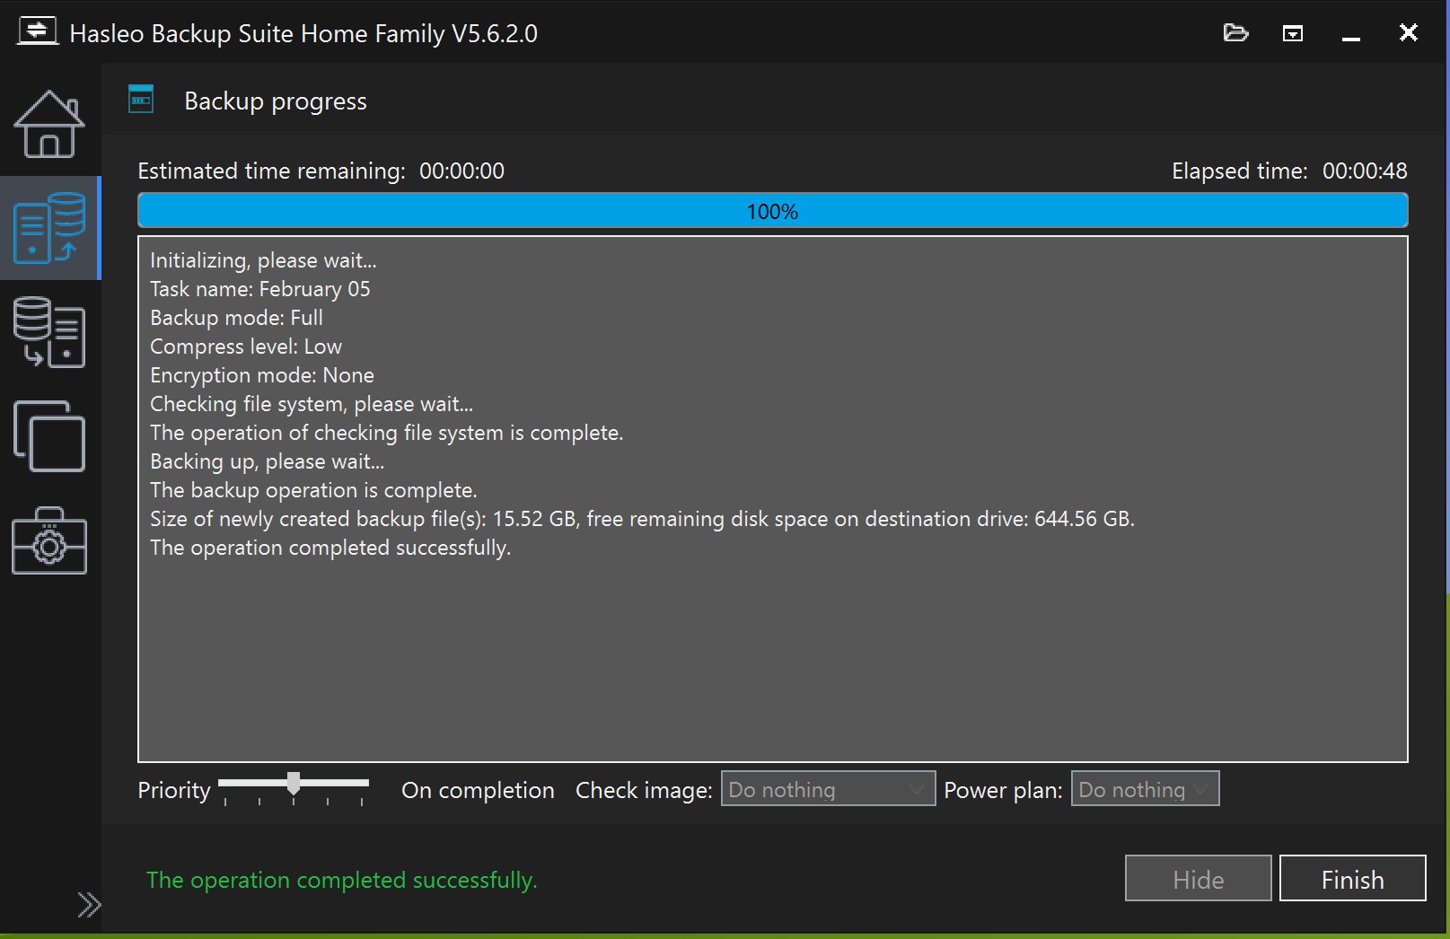Click the 'Priority' label
Image resolution: width=1450 pixels, height=939 pixels.
click(x=174, y=790)
